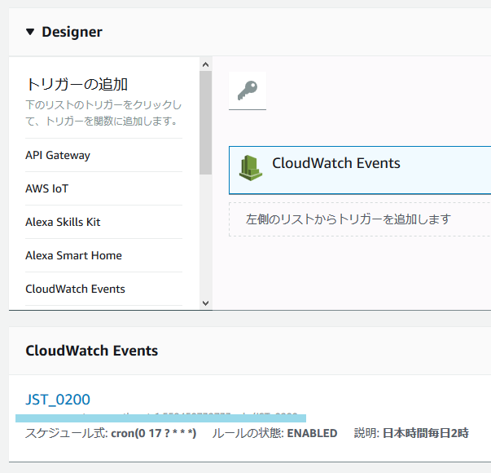
Task: Choose Alexa Skills Kit trigger
Action: click(x=63, y=222)
